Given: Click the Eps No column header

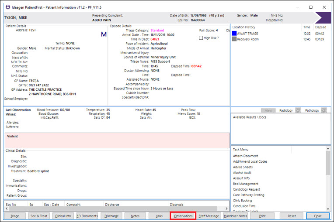Looking at the screenshot, I should (x=11, y=205).
